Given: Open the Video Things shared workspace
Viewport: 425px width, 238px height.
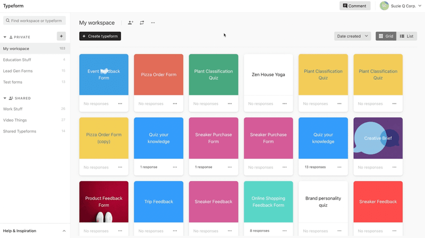Looking at the screenshot, I should point(35,120).
